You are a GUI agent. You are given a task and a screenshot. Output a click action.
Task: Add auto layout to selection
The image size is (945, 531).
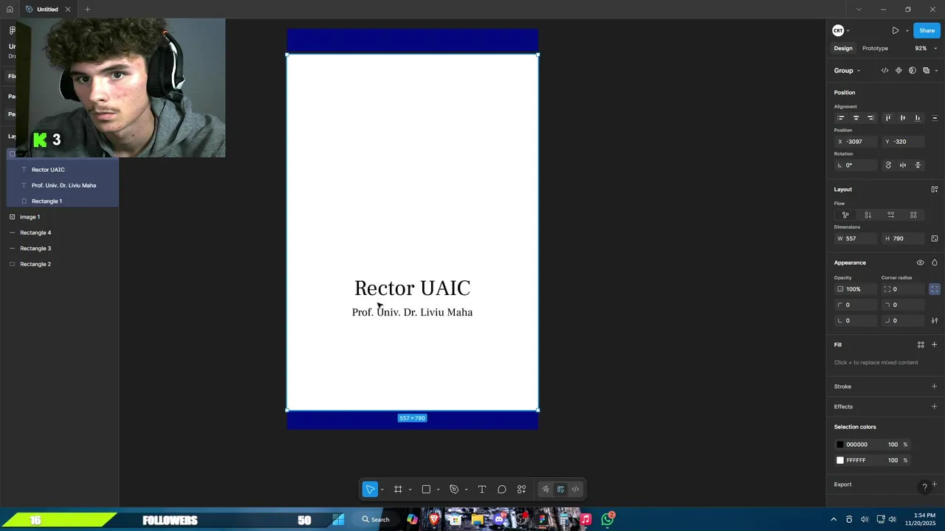coord(935,190)
